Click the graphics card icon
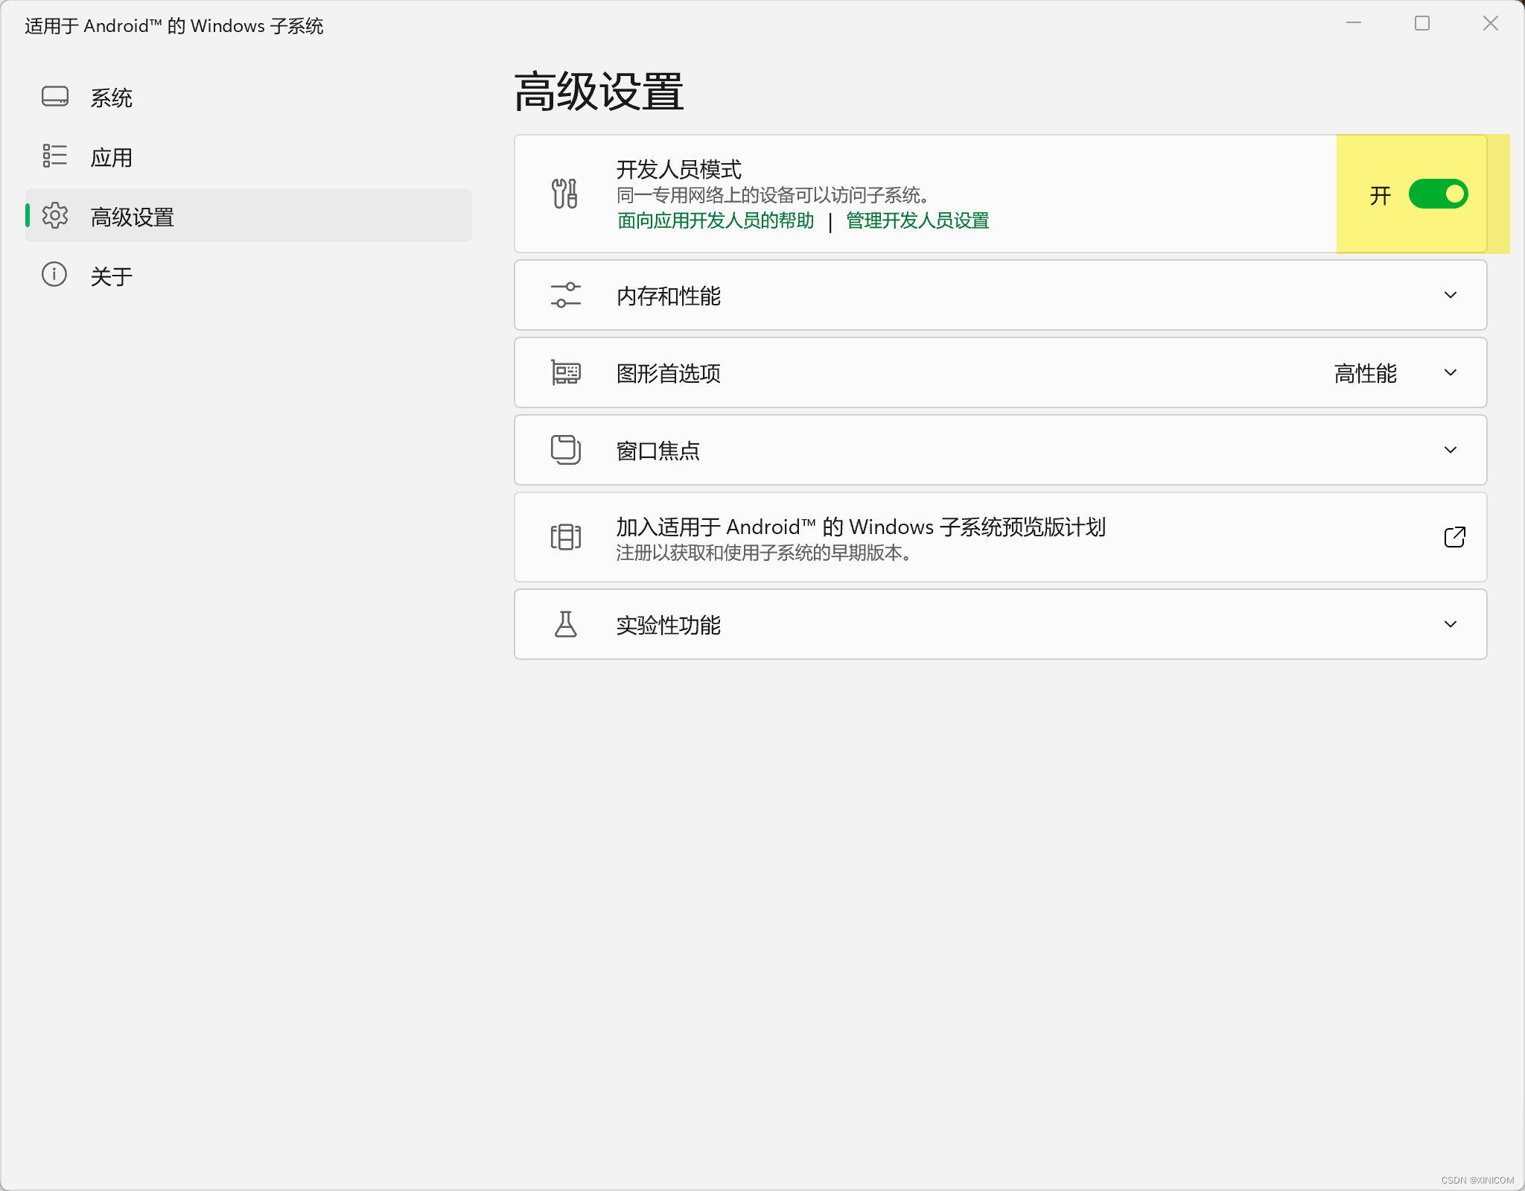1525x1191 pixels. coord(565,372)
